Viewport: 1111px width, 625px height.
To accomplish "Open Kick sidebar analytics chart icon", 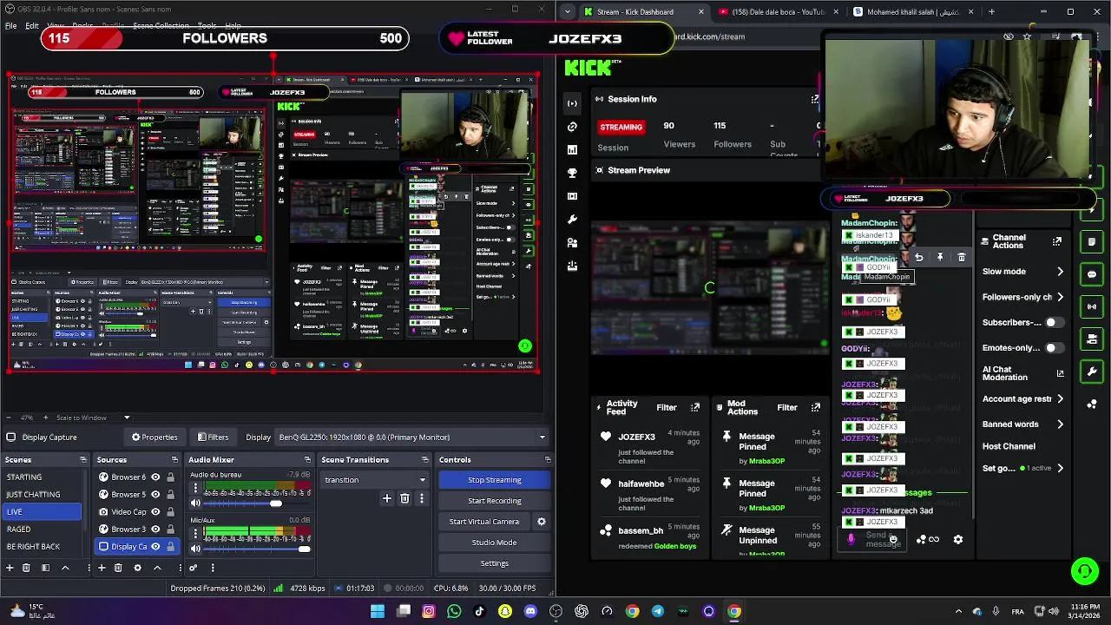I will (x=572, y=150).
